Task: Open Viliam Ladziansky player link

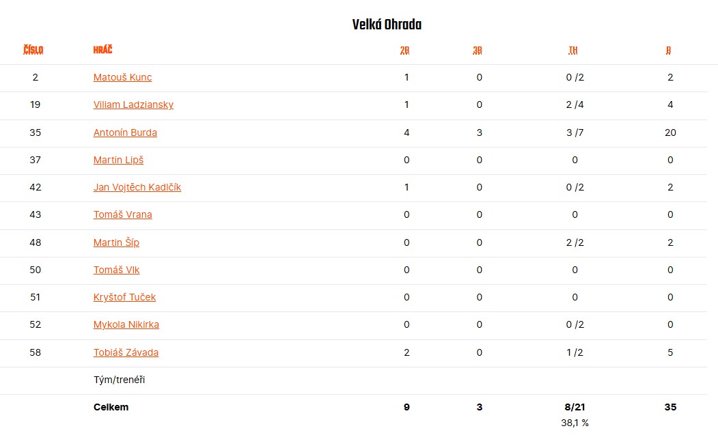Action: 133,105
